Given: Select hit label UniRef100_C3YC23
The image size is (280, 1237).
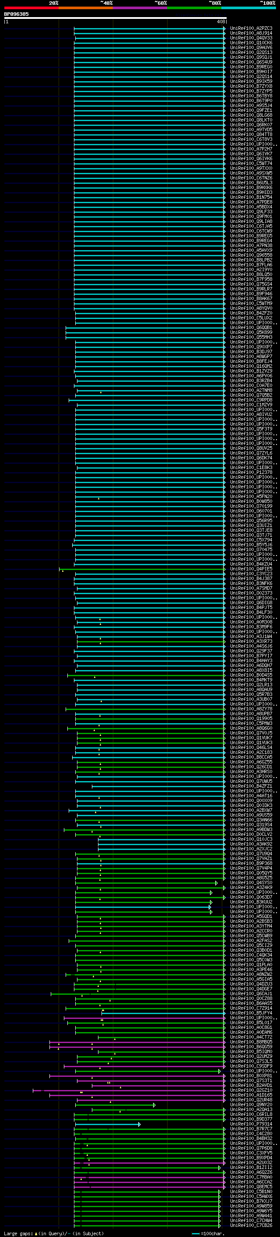Looking at the screenshot, I should click(251, 574).
